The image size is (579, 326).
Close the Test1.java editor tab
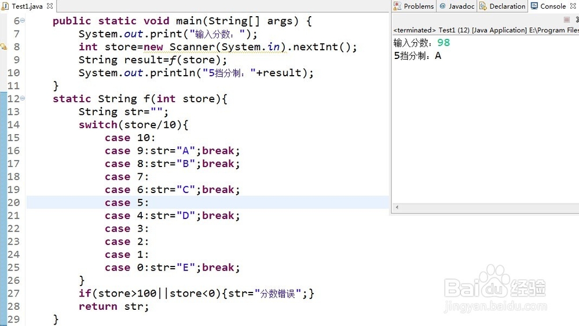click(50, 6)
